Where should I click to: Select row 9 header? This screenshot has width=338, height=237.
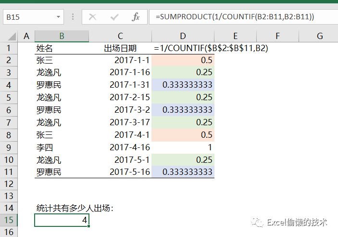tap(9, 147)
